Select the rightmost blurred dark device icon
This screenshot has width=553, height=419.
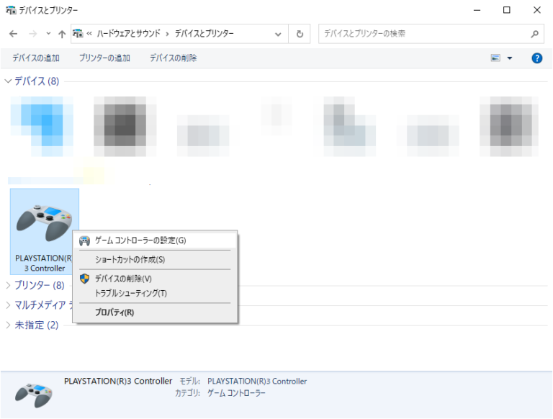tap(509, 126)
